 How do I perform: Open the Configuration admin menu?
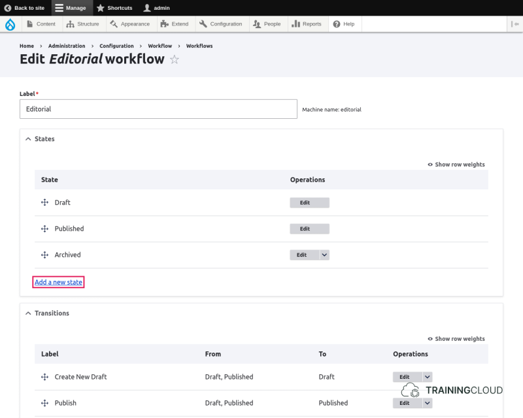tap(221, 24)
